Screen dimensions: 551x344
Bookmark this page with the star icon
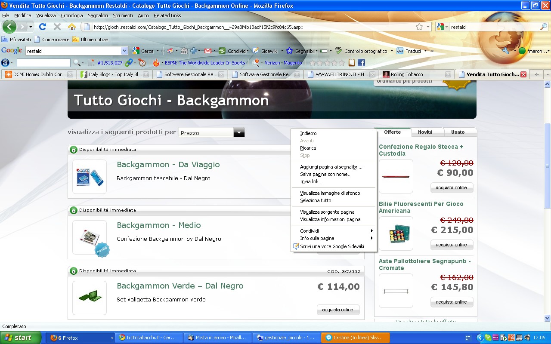click(419, 27)
